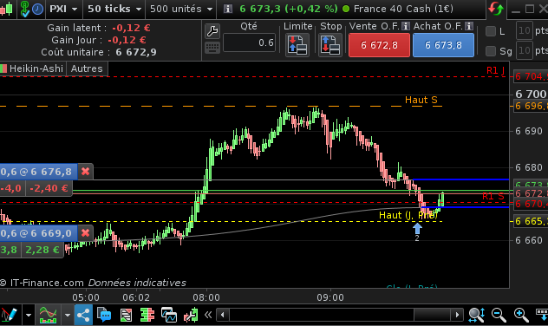This screenshot has height=326, width=548.
Task: Click the blue share icon
Action: (83, 316)
